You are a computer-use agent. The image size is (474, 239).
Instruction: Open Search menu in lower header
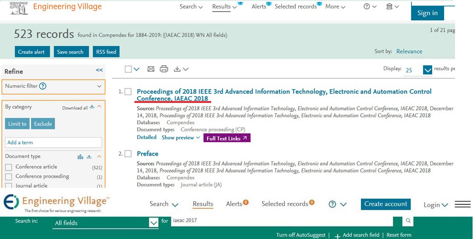(164, 204)
